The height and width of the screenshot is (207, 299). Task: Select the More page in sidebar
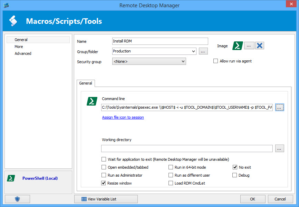point(19,47)
